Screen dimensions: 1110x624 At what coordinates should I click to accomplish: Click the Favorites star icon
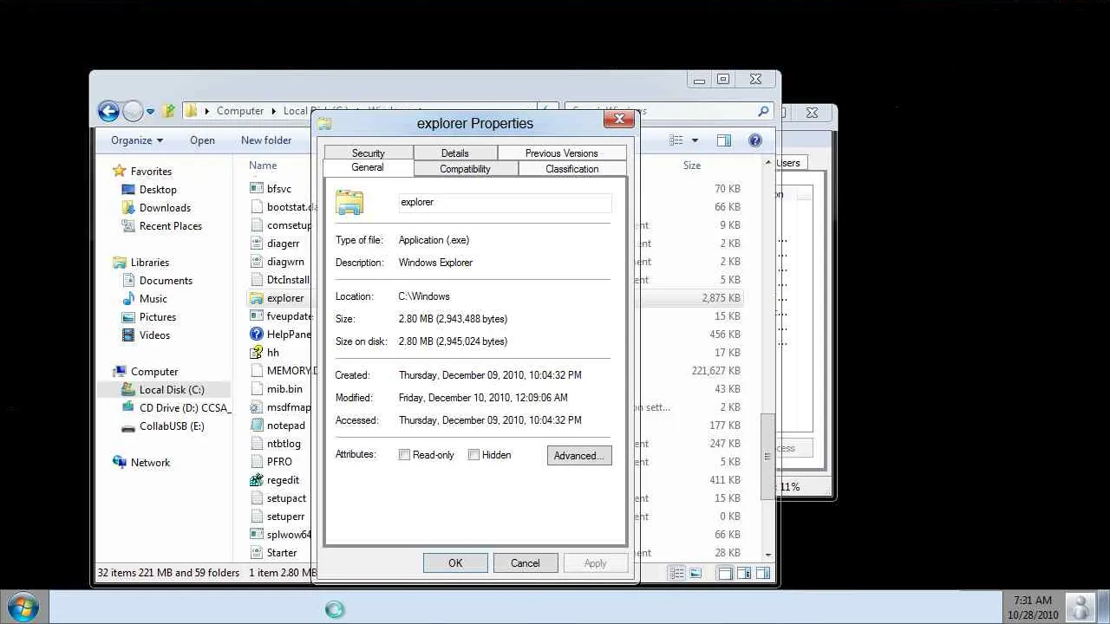[x=120, y=171]
